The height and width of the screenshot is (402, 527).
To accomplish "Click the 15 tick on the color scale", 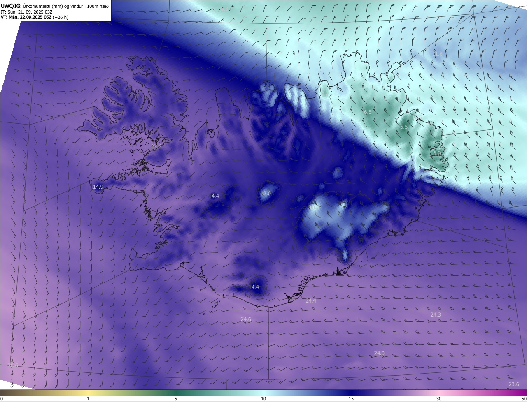I will [x=351, y=399].
